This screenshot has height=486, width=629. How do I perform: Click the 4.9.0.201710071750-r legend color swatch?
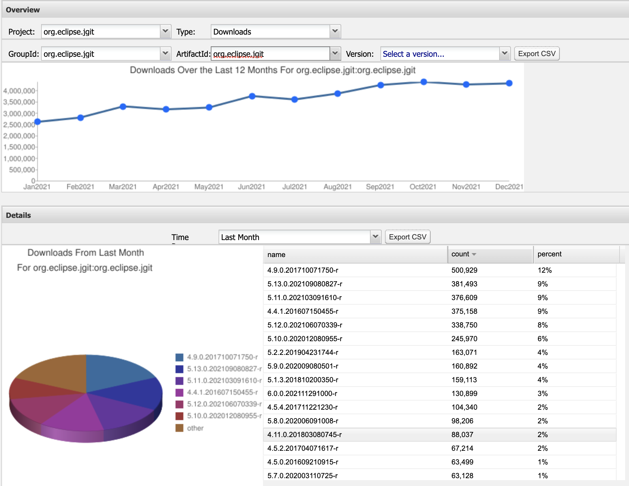(x=179, y=357)
